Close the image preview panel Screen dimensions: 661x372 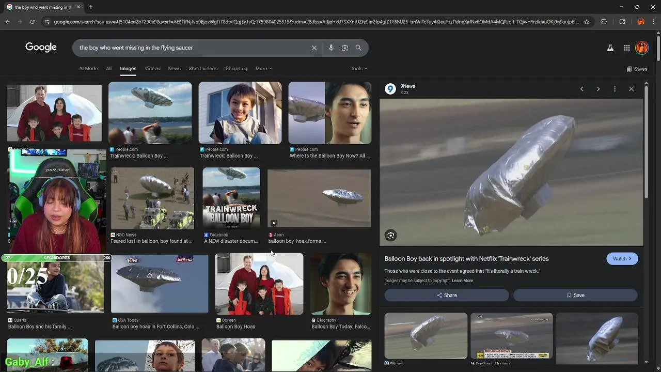click(x=631, y=89)
